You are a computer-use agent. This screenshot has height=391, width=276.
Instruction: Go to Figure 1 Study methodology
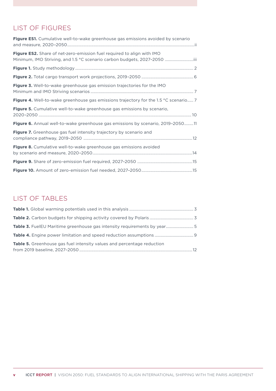point(105,68)
